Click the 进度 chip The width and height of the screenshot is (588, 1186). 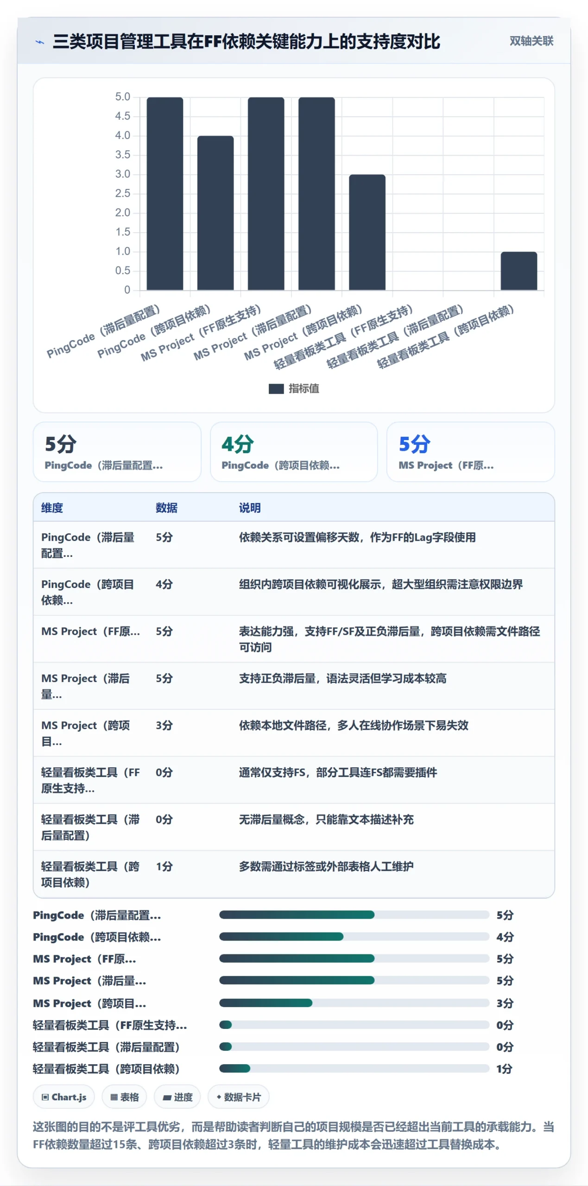pyautogui.click(x=177, y=1097)
